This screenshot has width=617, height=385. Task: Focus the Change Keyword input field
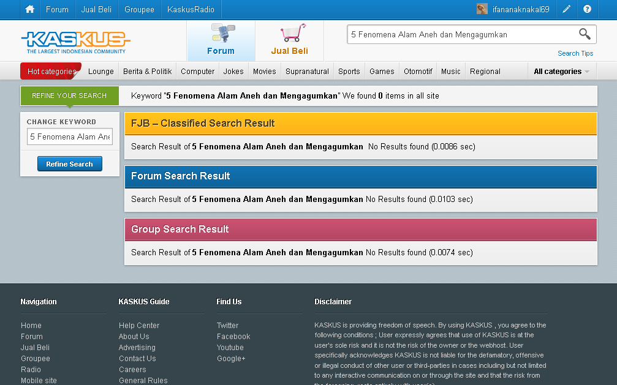[70, 136]
